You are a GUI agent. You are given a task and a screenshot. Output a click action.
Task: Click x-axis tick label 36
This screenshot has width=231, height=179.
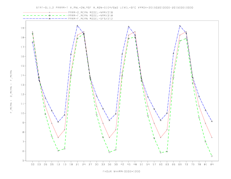[x=109, y=164]
